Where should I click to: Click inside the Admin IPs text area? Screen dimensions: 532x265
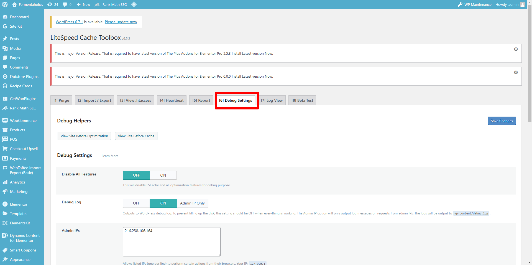point(172,242)
